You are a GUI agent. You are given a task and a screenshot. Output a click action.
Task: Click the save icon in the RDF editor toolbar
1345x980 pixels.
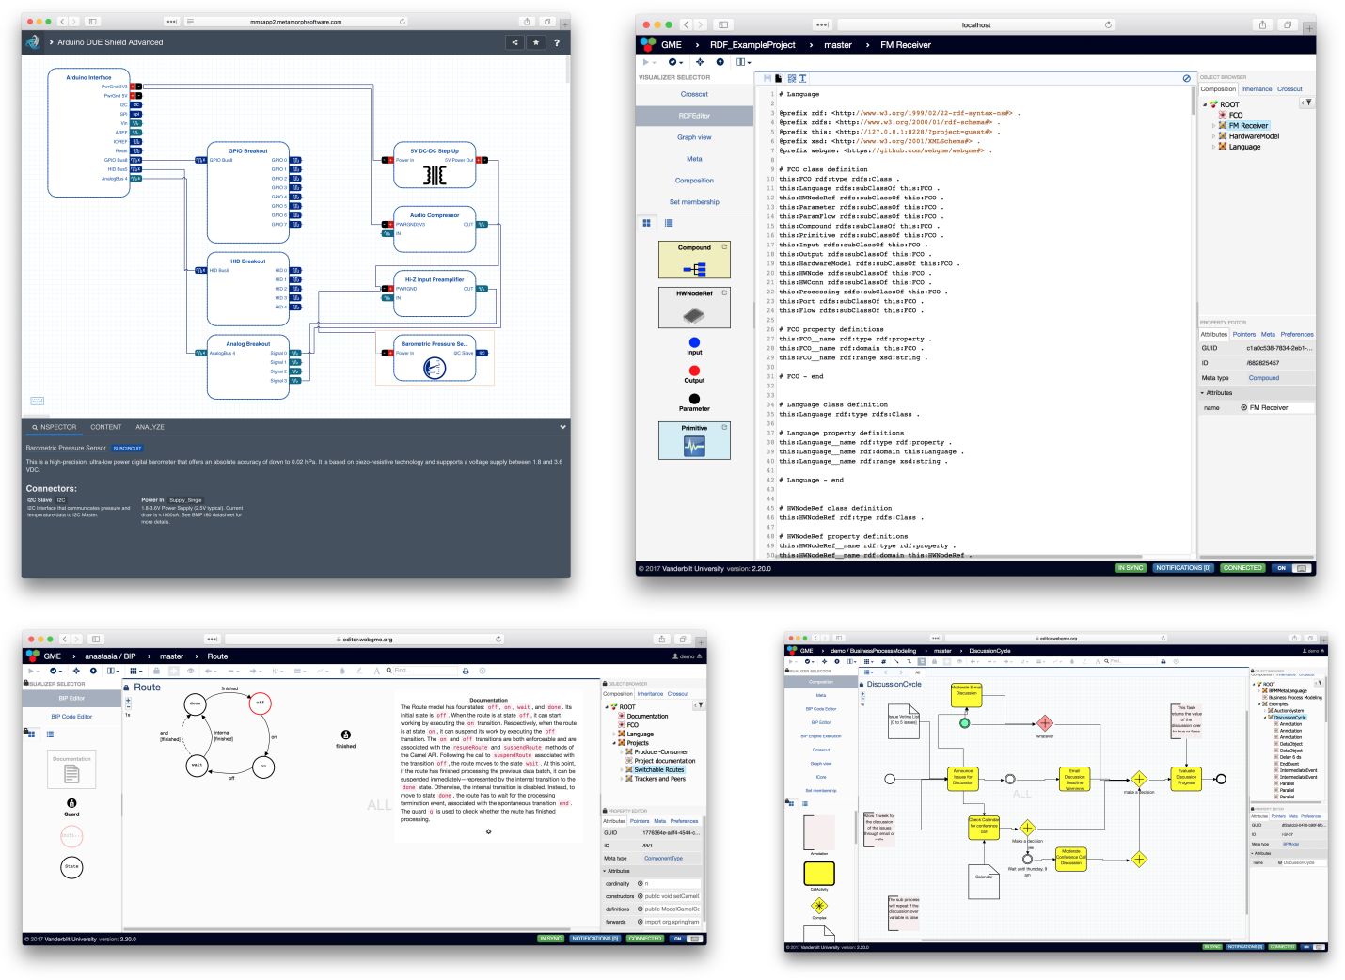(x=767, y=78)
